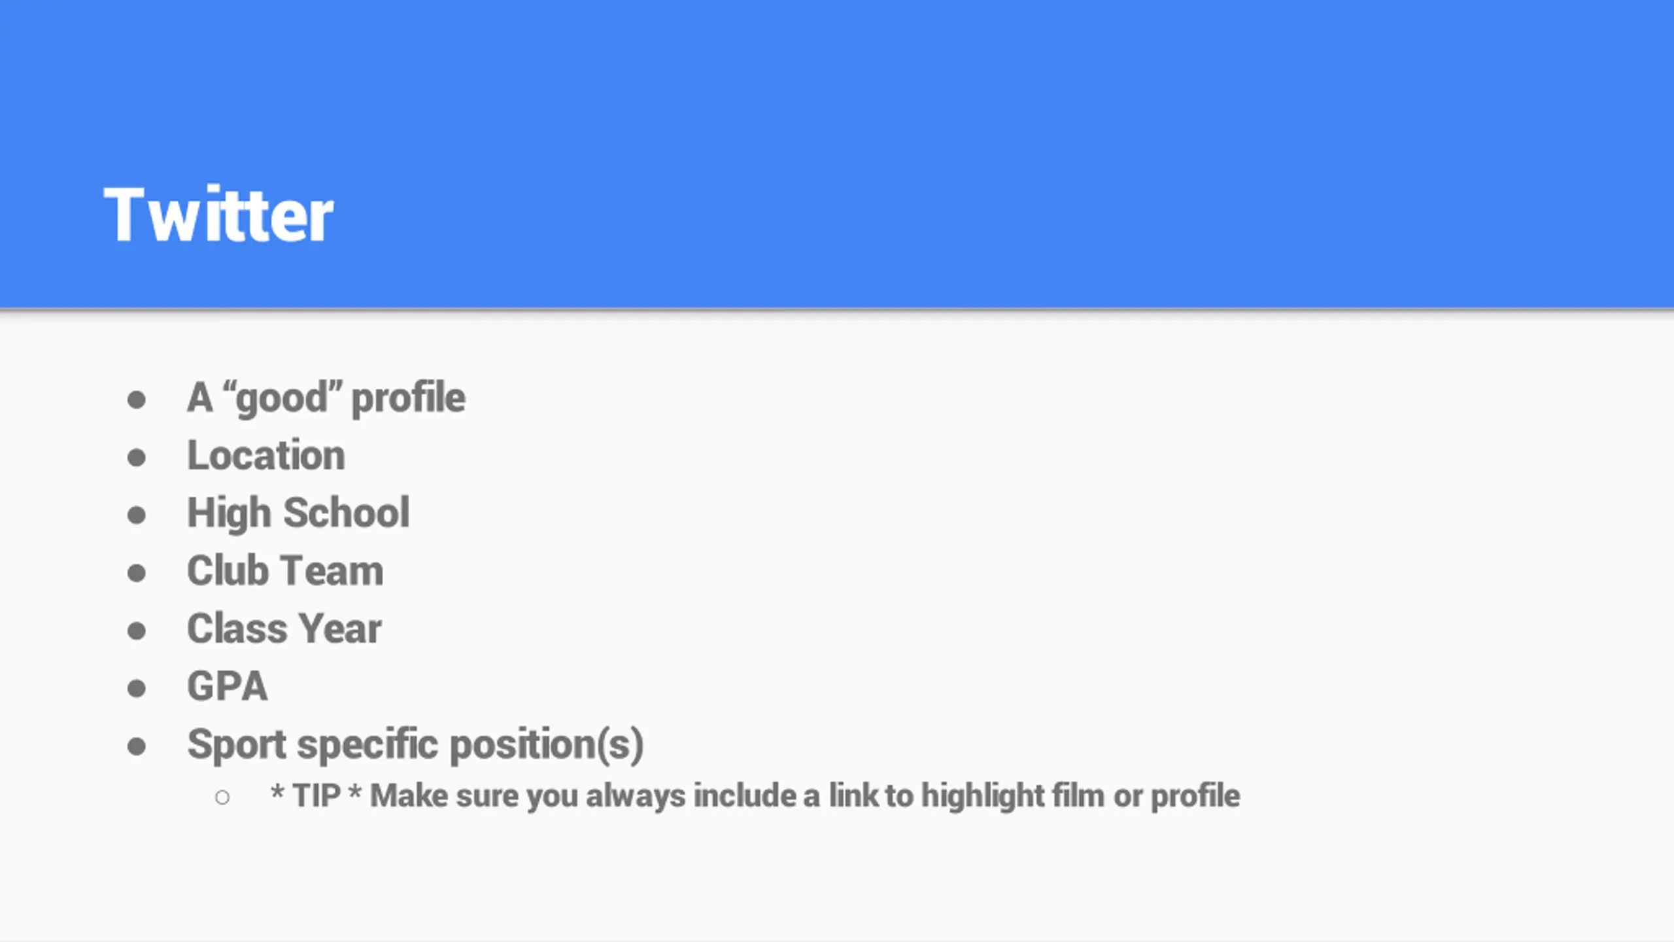Viewport: 1674px width, 942px height.
Task: Click the "Club Team" bullet text
Action: (285, 570)
